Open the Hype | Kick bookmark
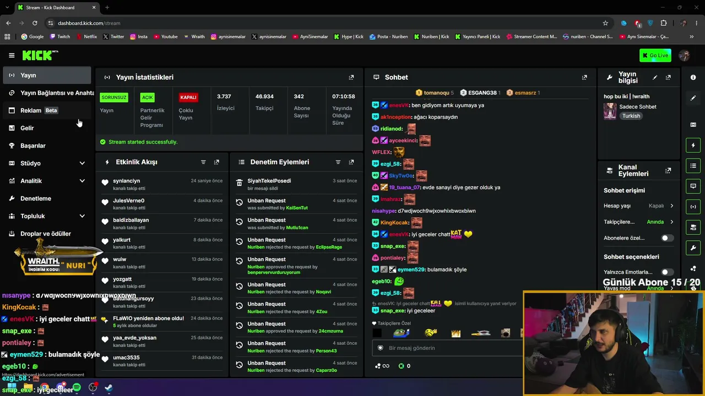This screenshot has height=396, width=705. click(348, 37)
